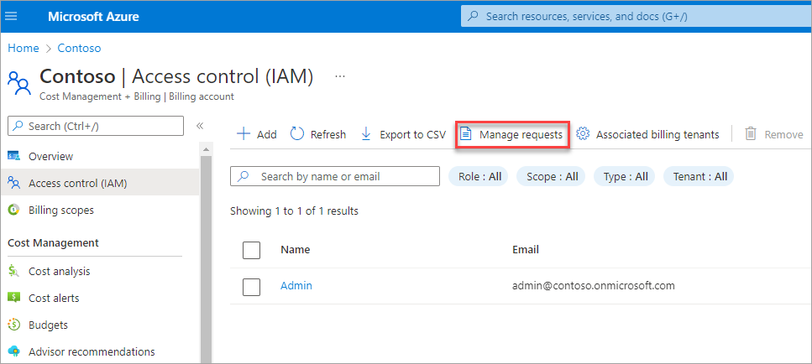Screen dimensions: 812x364
Task: Open Associated billing tenants gear icon
Action: coord(584,134)
